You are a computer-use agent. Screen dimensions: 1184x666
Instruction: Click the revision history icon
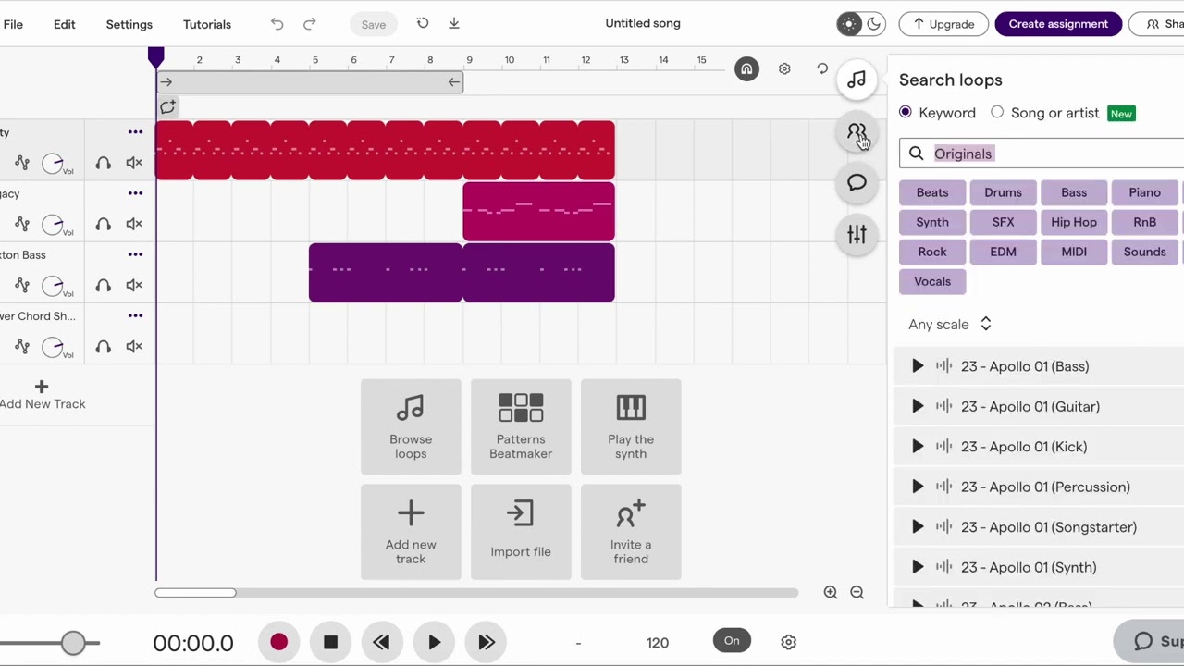click(x=423, y=23)
